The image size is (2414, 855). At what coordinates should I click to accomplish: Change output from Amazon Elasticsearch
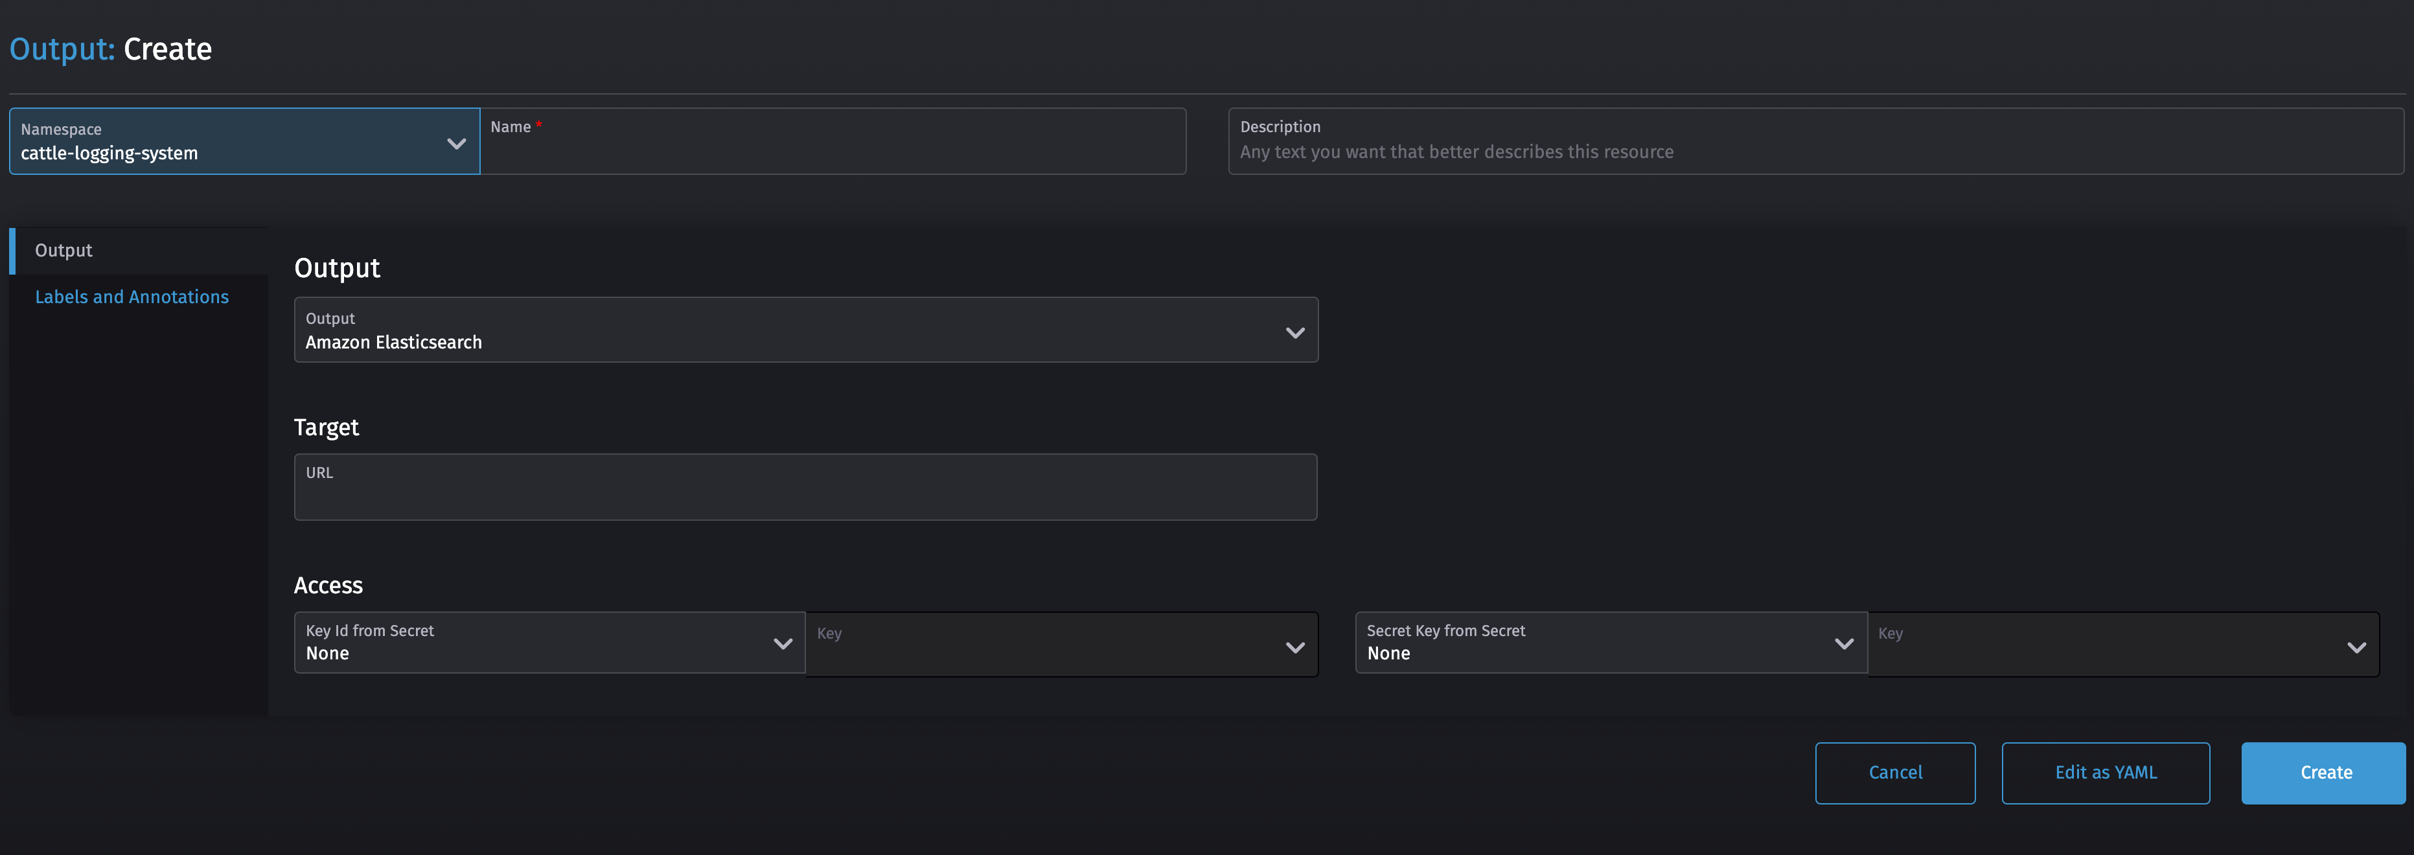point(806,330)
